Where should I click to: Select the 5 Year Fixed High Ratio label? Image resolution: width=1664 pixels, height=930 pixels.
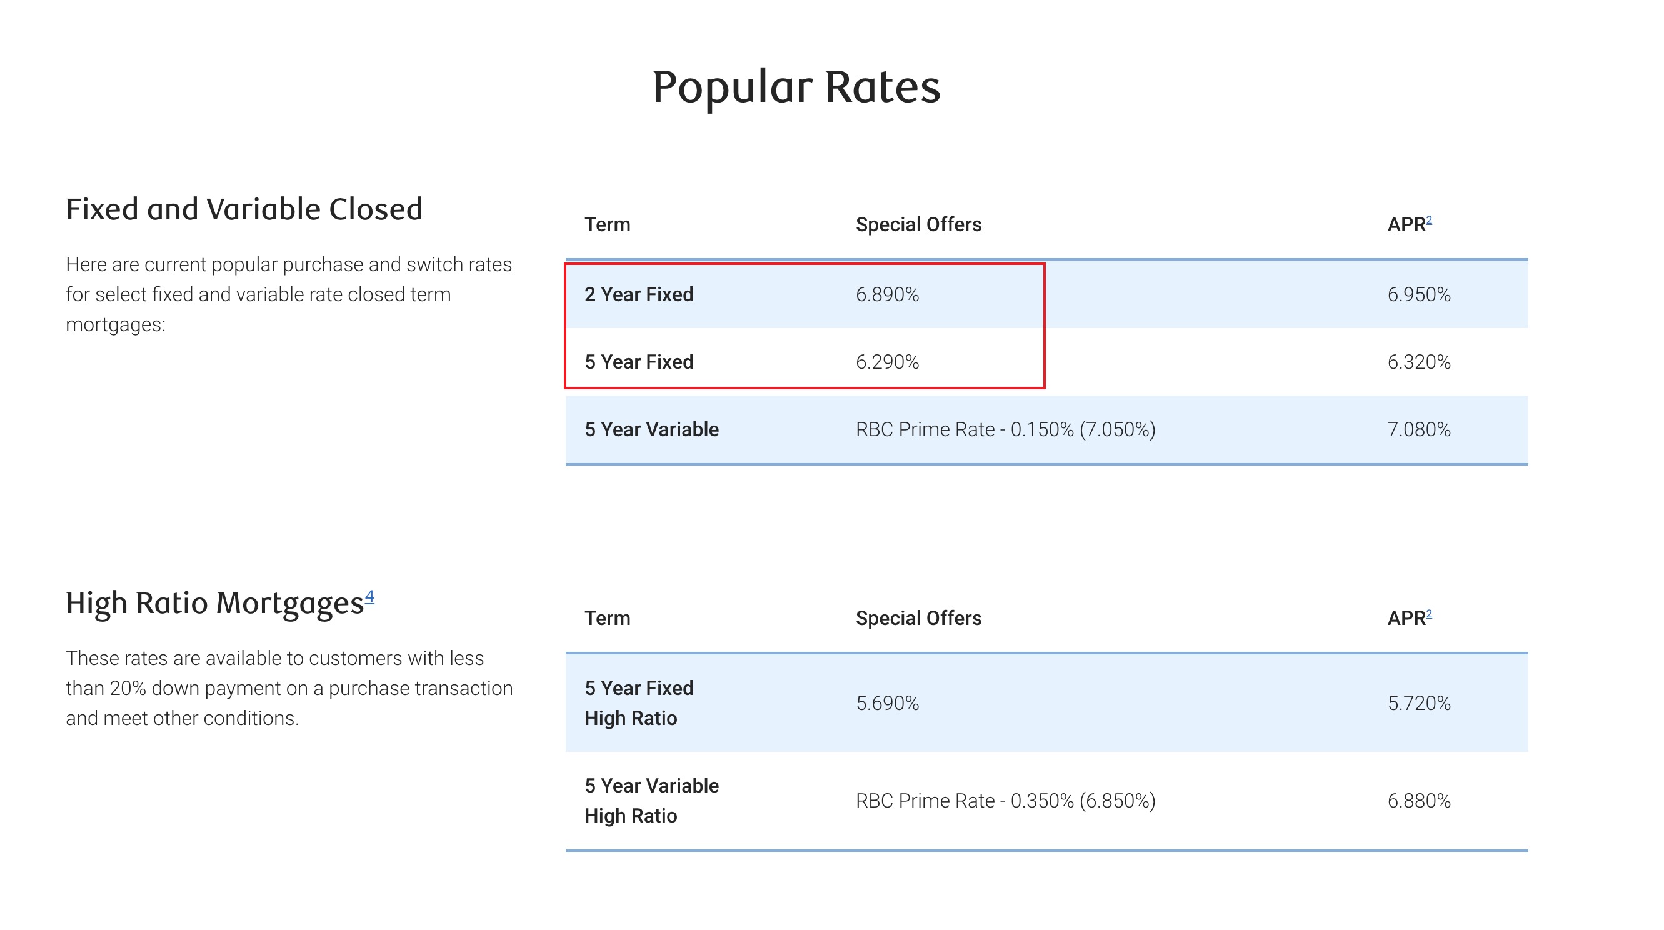(638, 703)
